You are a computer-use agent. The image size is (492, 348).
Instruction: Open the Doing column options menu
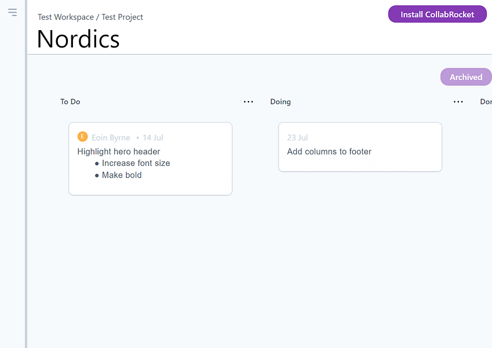tap(458, 102)
